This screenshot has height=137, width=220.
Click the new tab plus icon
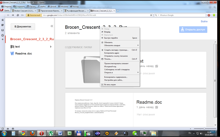118,11
